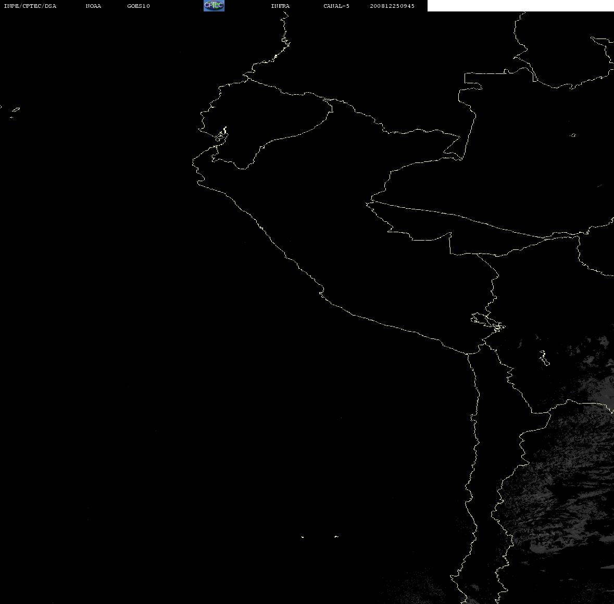Image resolution: width=614 pixels, height=604 pixels.
Task: Click the right small Pacific island dot
Action: pos(336,536)
